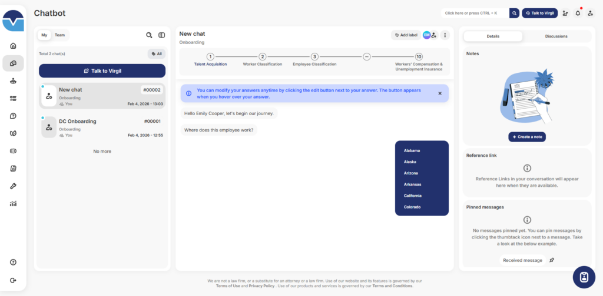Click the search chats magnifier icon

point(149,35)
